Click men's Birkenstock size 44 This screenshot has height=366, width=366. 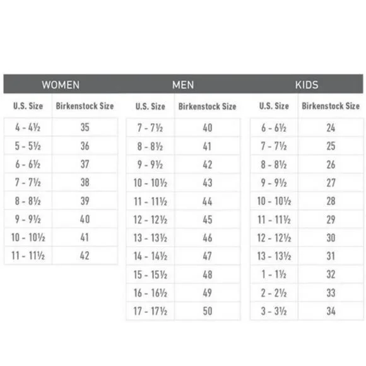[x=207, y=201]
